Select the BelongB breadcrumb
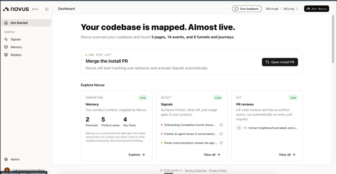Screen dimensions: 337x174 (272, 9)
